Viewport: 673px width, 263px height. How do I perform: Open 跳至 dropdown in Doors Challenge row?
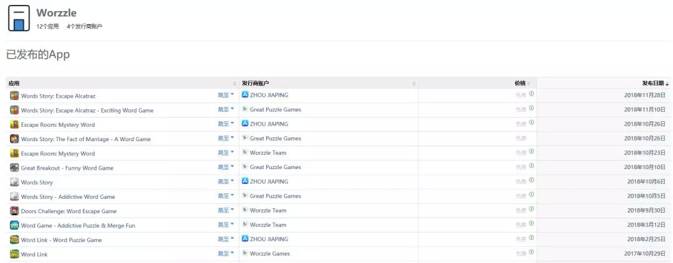pos(226,210)
